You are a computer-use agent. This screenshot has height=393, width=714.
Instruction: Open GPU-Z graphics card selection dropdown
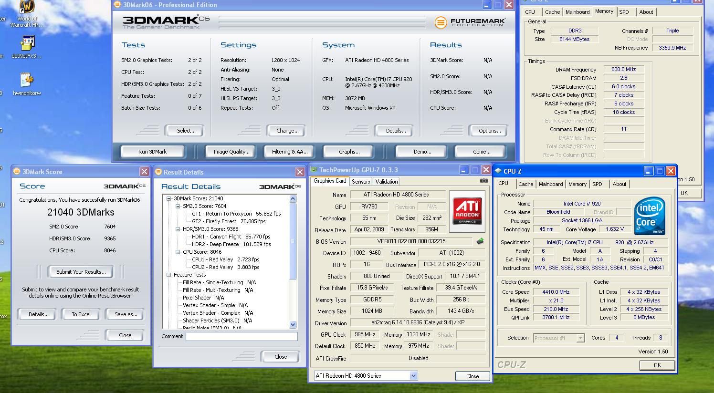[x=413, y=376]
